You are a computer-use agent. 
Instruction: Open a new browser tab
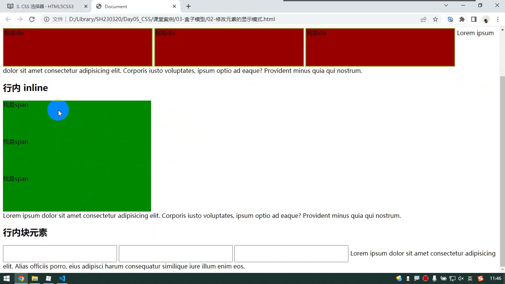tap(188, 6)
